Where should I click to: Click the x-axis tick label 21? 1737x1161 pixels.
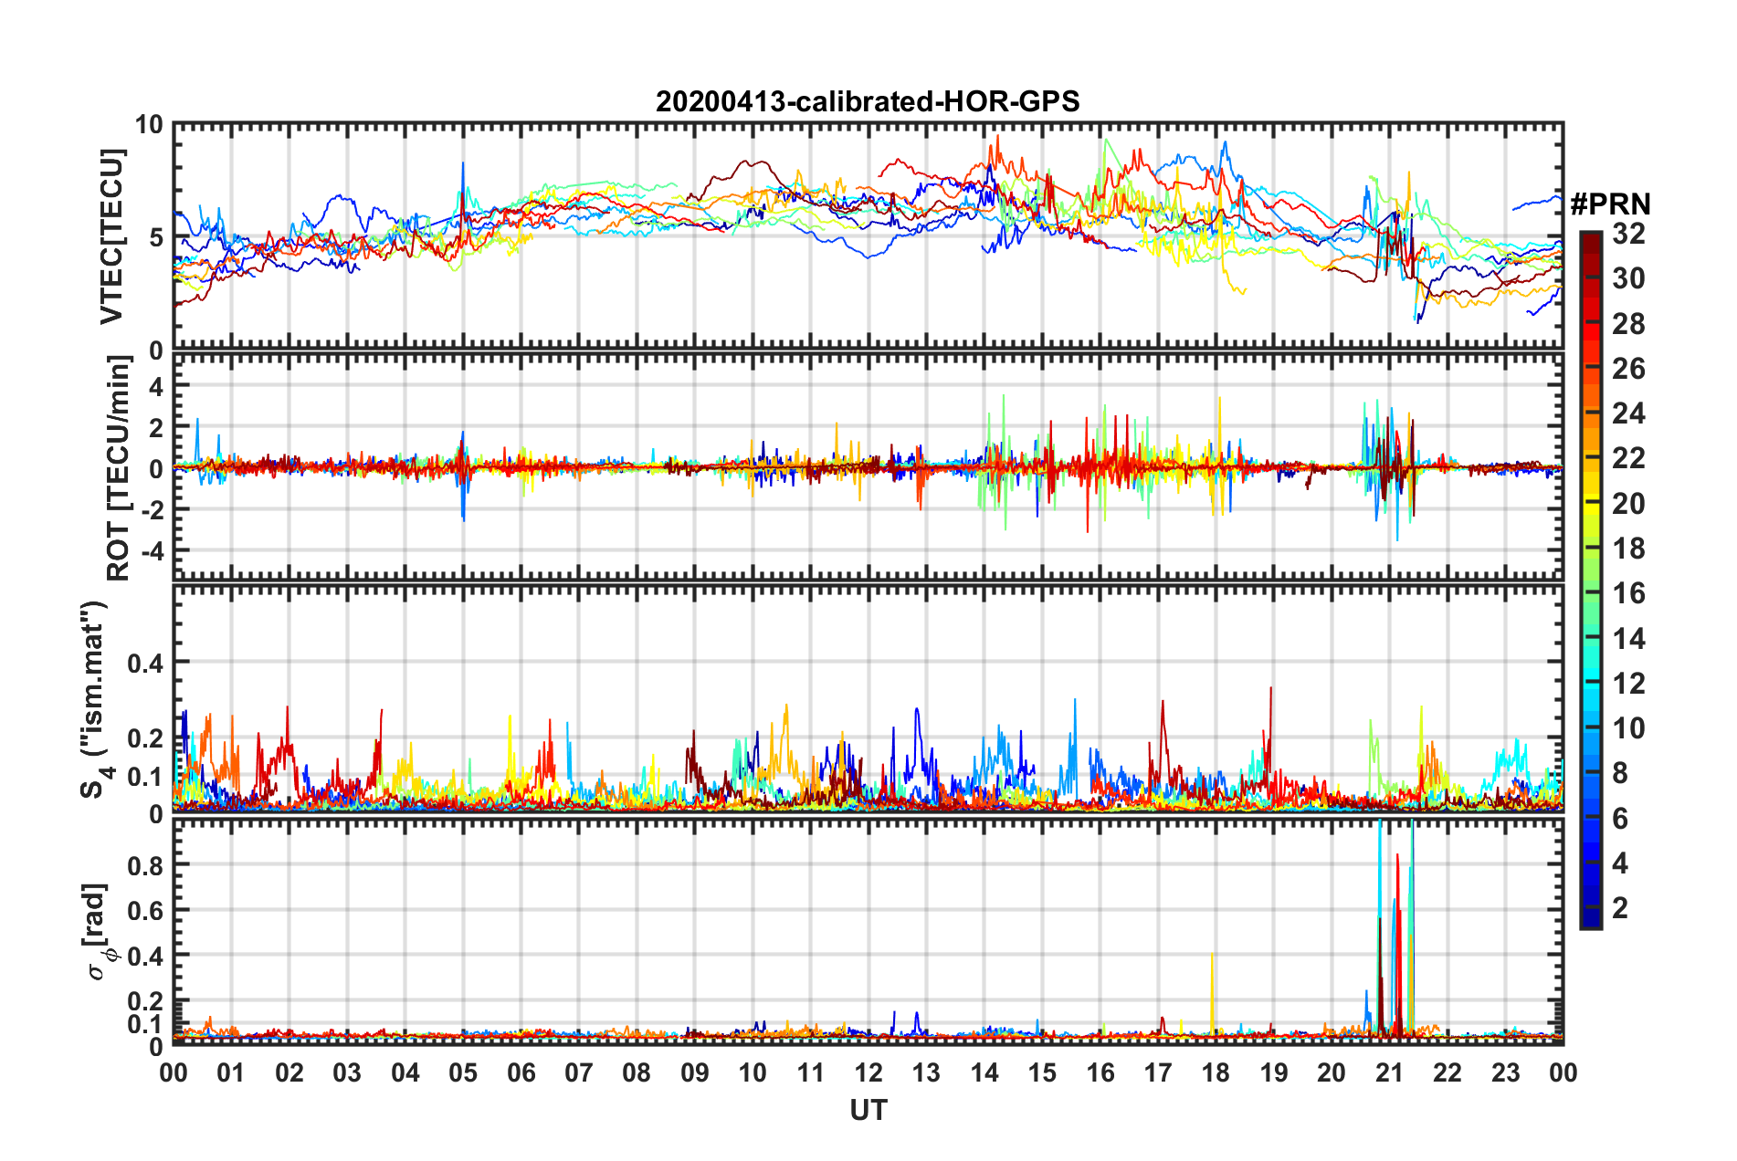click(x=1389, y=1072)
